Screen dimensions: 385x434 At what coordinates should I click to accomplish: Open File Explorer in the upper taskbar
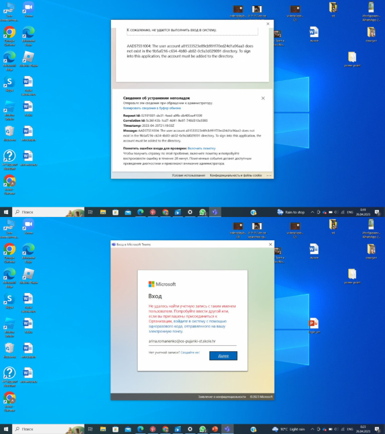pyautogui.click(x=103, y=212)
